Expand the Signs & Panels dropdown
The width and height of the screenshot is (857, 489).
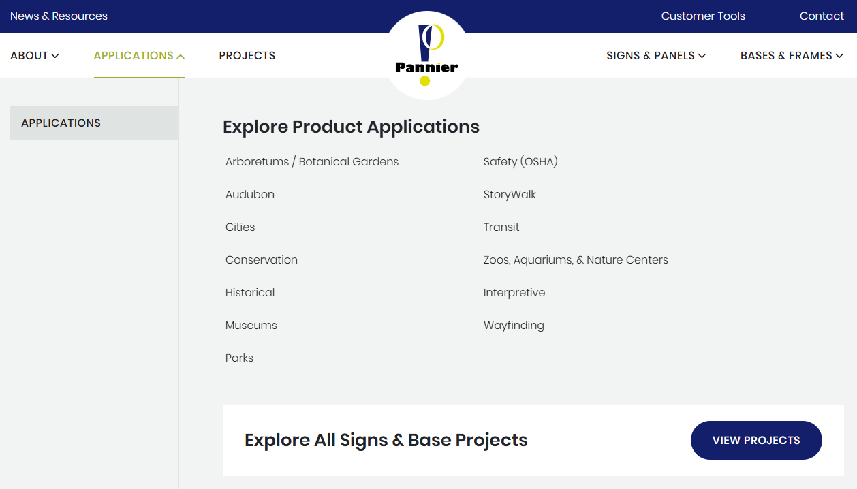[655, 56]
